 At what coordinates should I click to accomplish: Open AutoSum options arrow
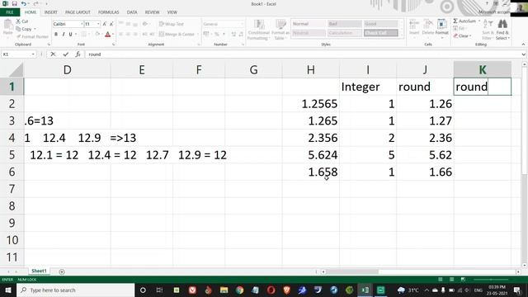[479, 21]
